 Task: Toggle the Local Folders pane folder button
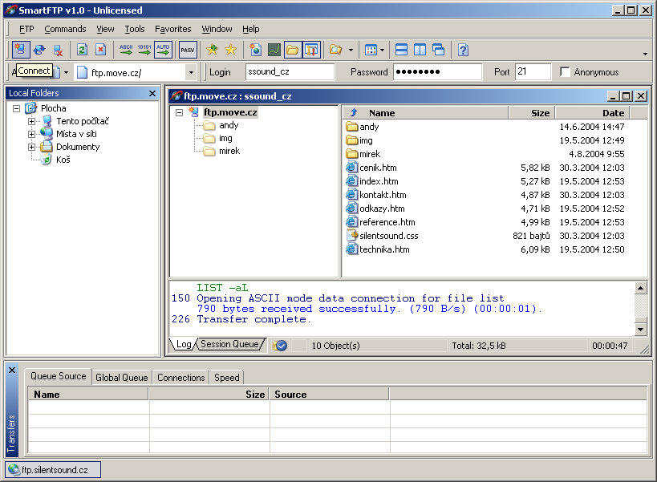coord(293,50)
